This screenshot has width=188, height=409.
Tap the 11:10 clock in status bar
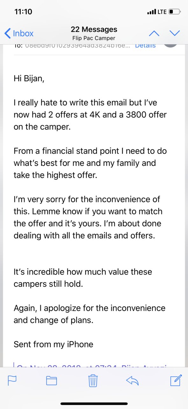pyautogui.click(x=24, y=12)
